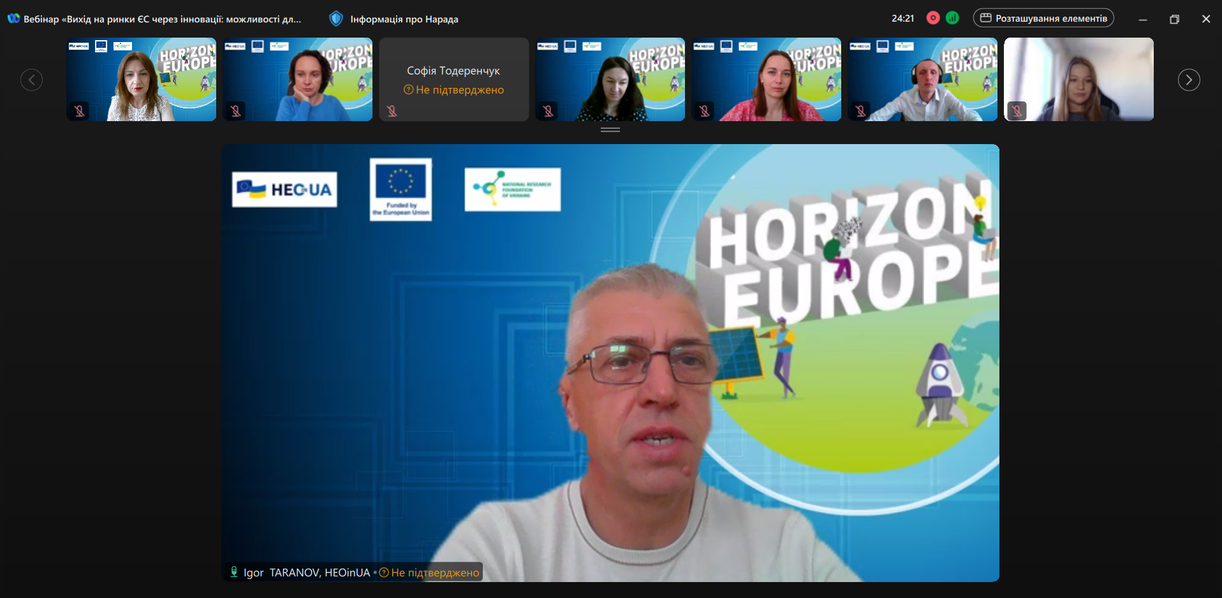
Task: Click the green network quality indicator icon
Action: pyautogui.click(x=952, y=18)
